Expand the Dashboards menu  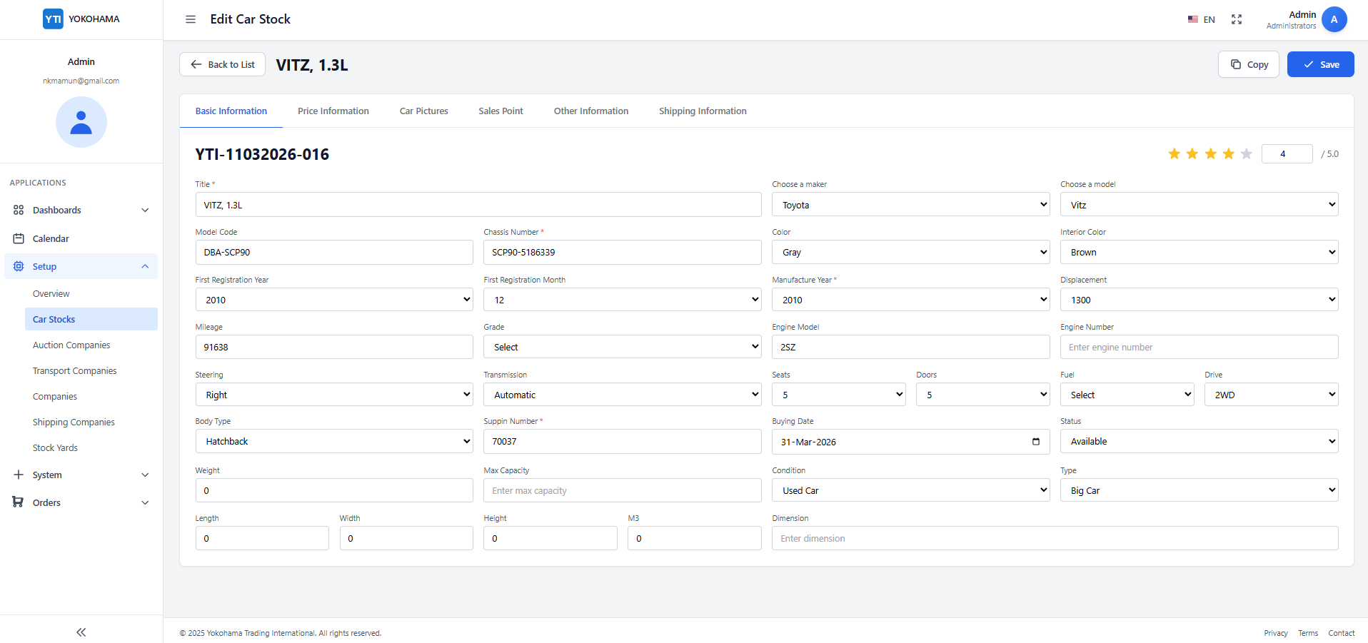tap(145, 210)
